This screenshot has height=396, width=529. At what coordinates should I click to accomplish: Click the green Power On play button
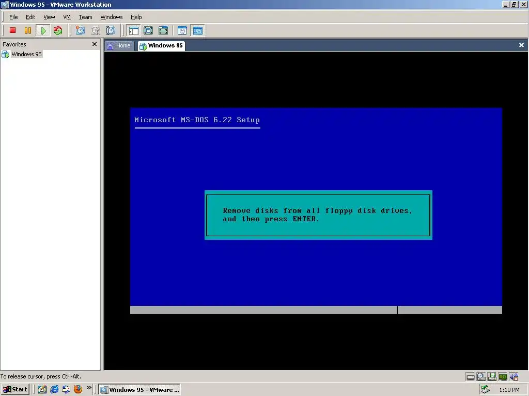click(x=43, y=30)
